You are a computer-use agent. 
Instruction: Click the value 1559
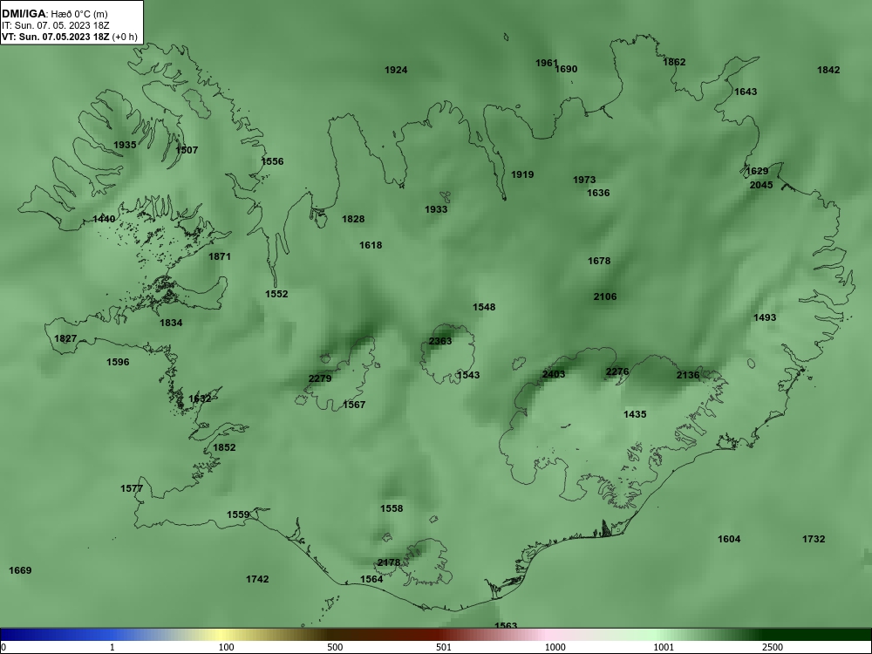point(239,515)
